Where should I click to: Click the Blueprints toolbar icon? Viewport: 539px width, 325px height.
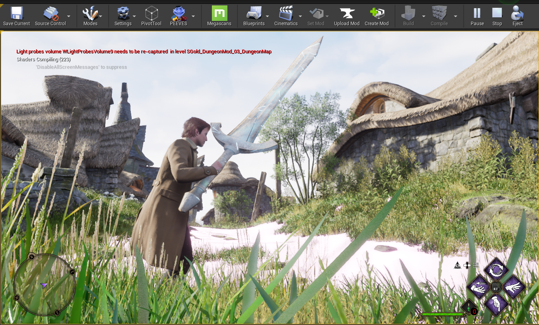tap(254, 14)
